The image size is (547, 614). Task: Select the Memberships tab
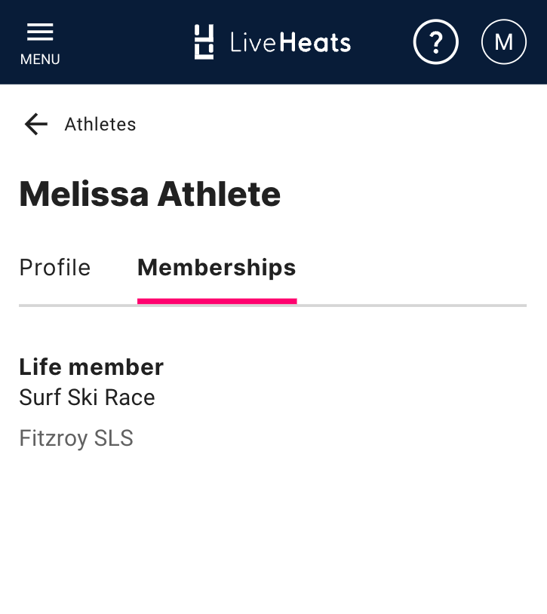tap(217, 268)
